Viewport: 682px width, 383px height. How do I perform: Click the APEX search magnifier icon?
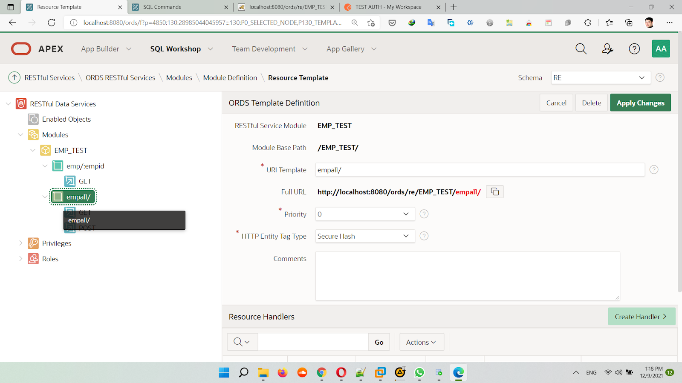pos(581,49)
